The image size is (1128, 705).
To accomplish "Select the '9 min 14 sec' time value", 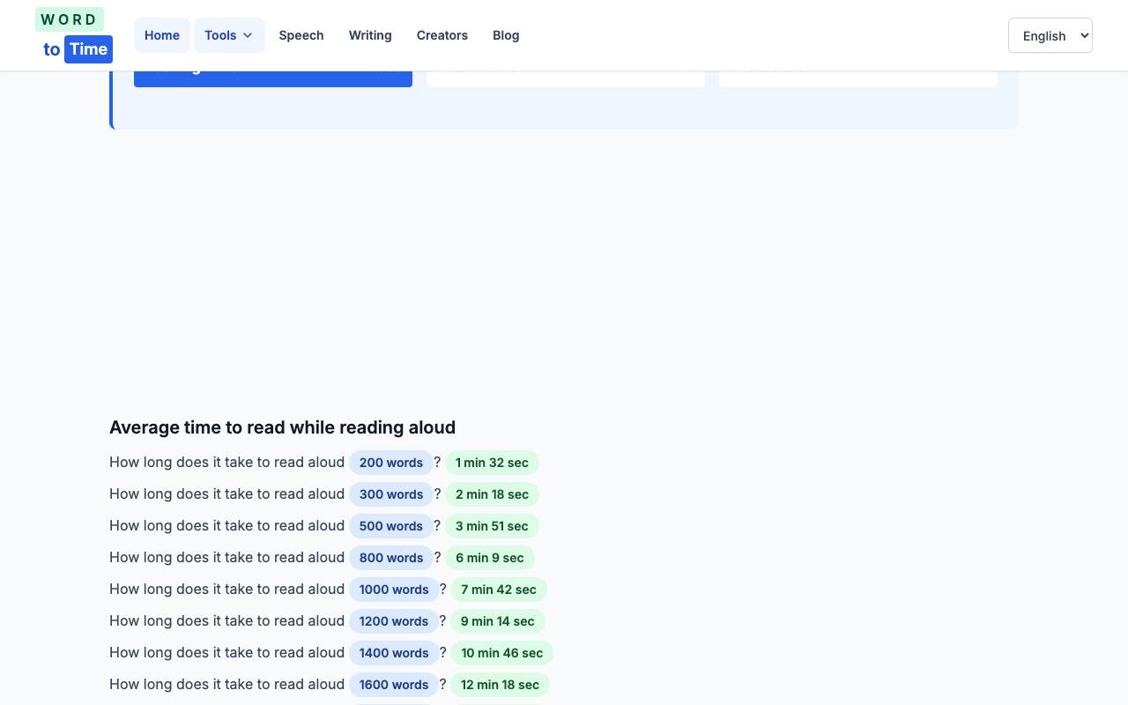I will click(x=498, y=621).
